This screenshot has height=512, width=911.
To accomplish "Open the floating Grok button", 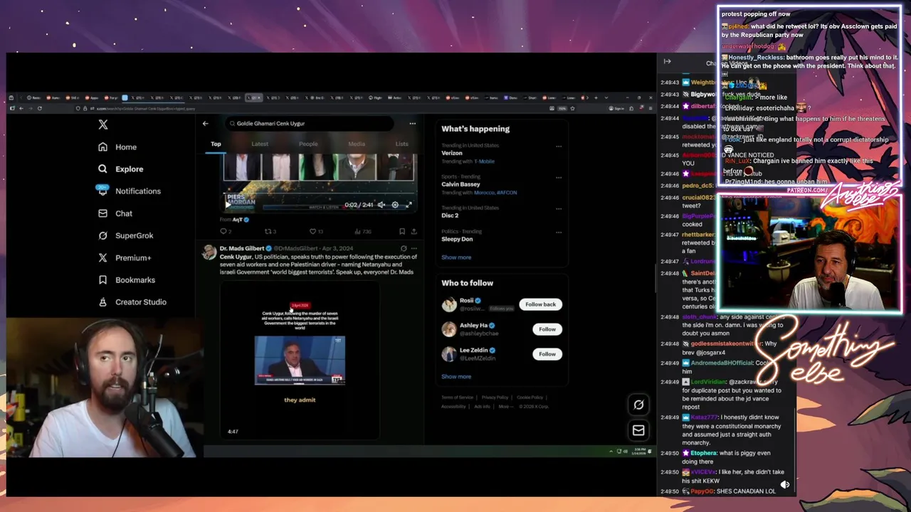I will coord(638,405).
